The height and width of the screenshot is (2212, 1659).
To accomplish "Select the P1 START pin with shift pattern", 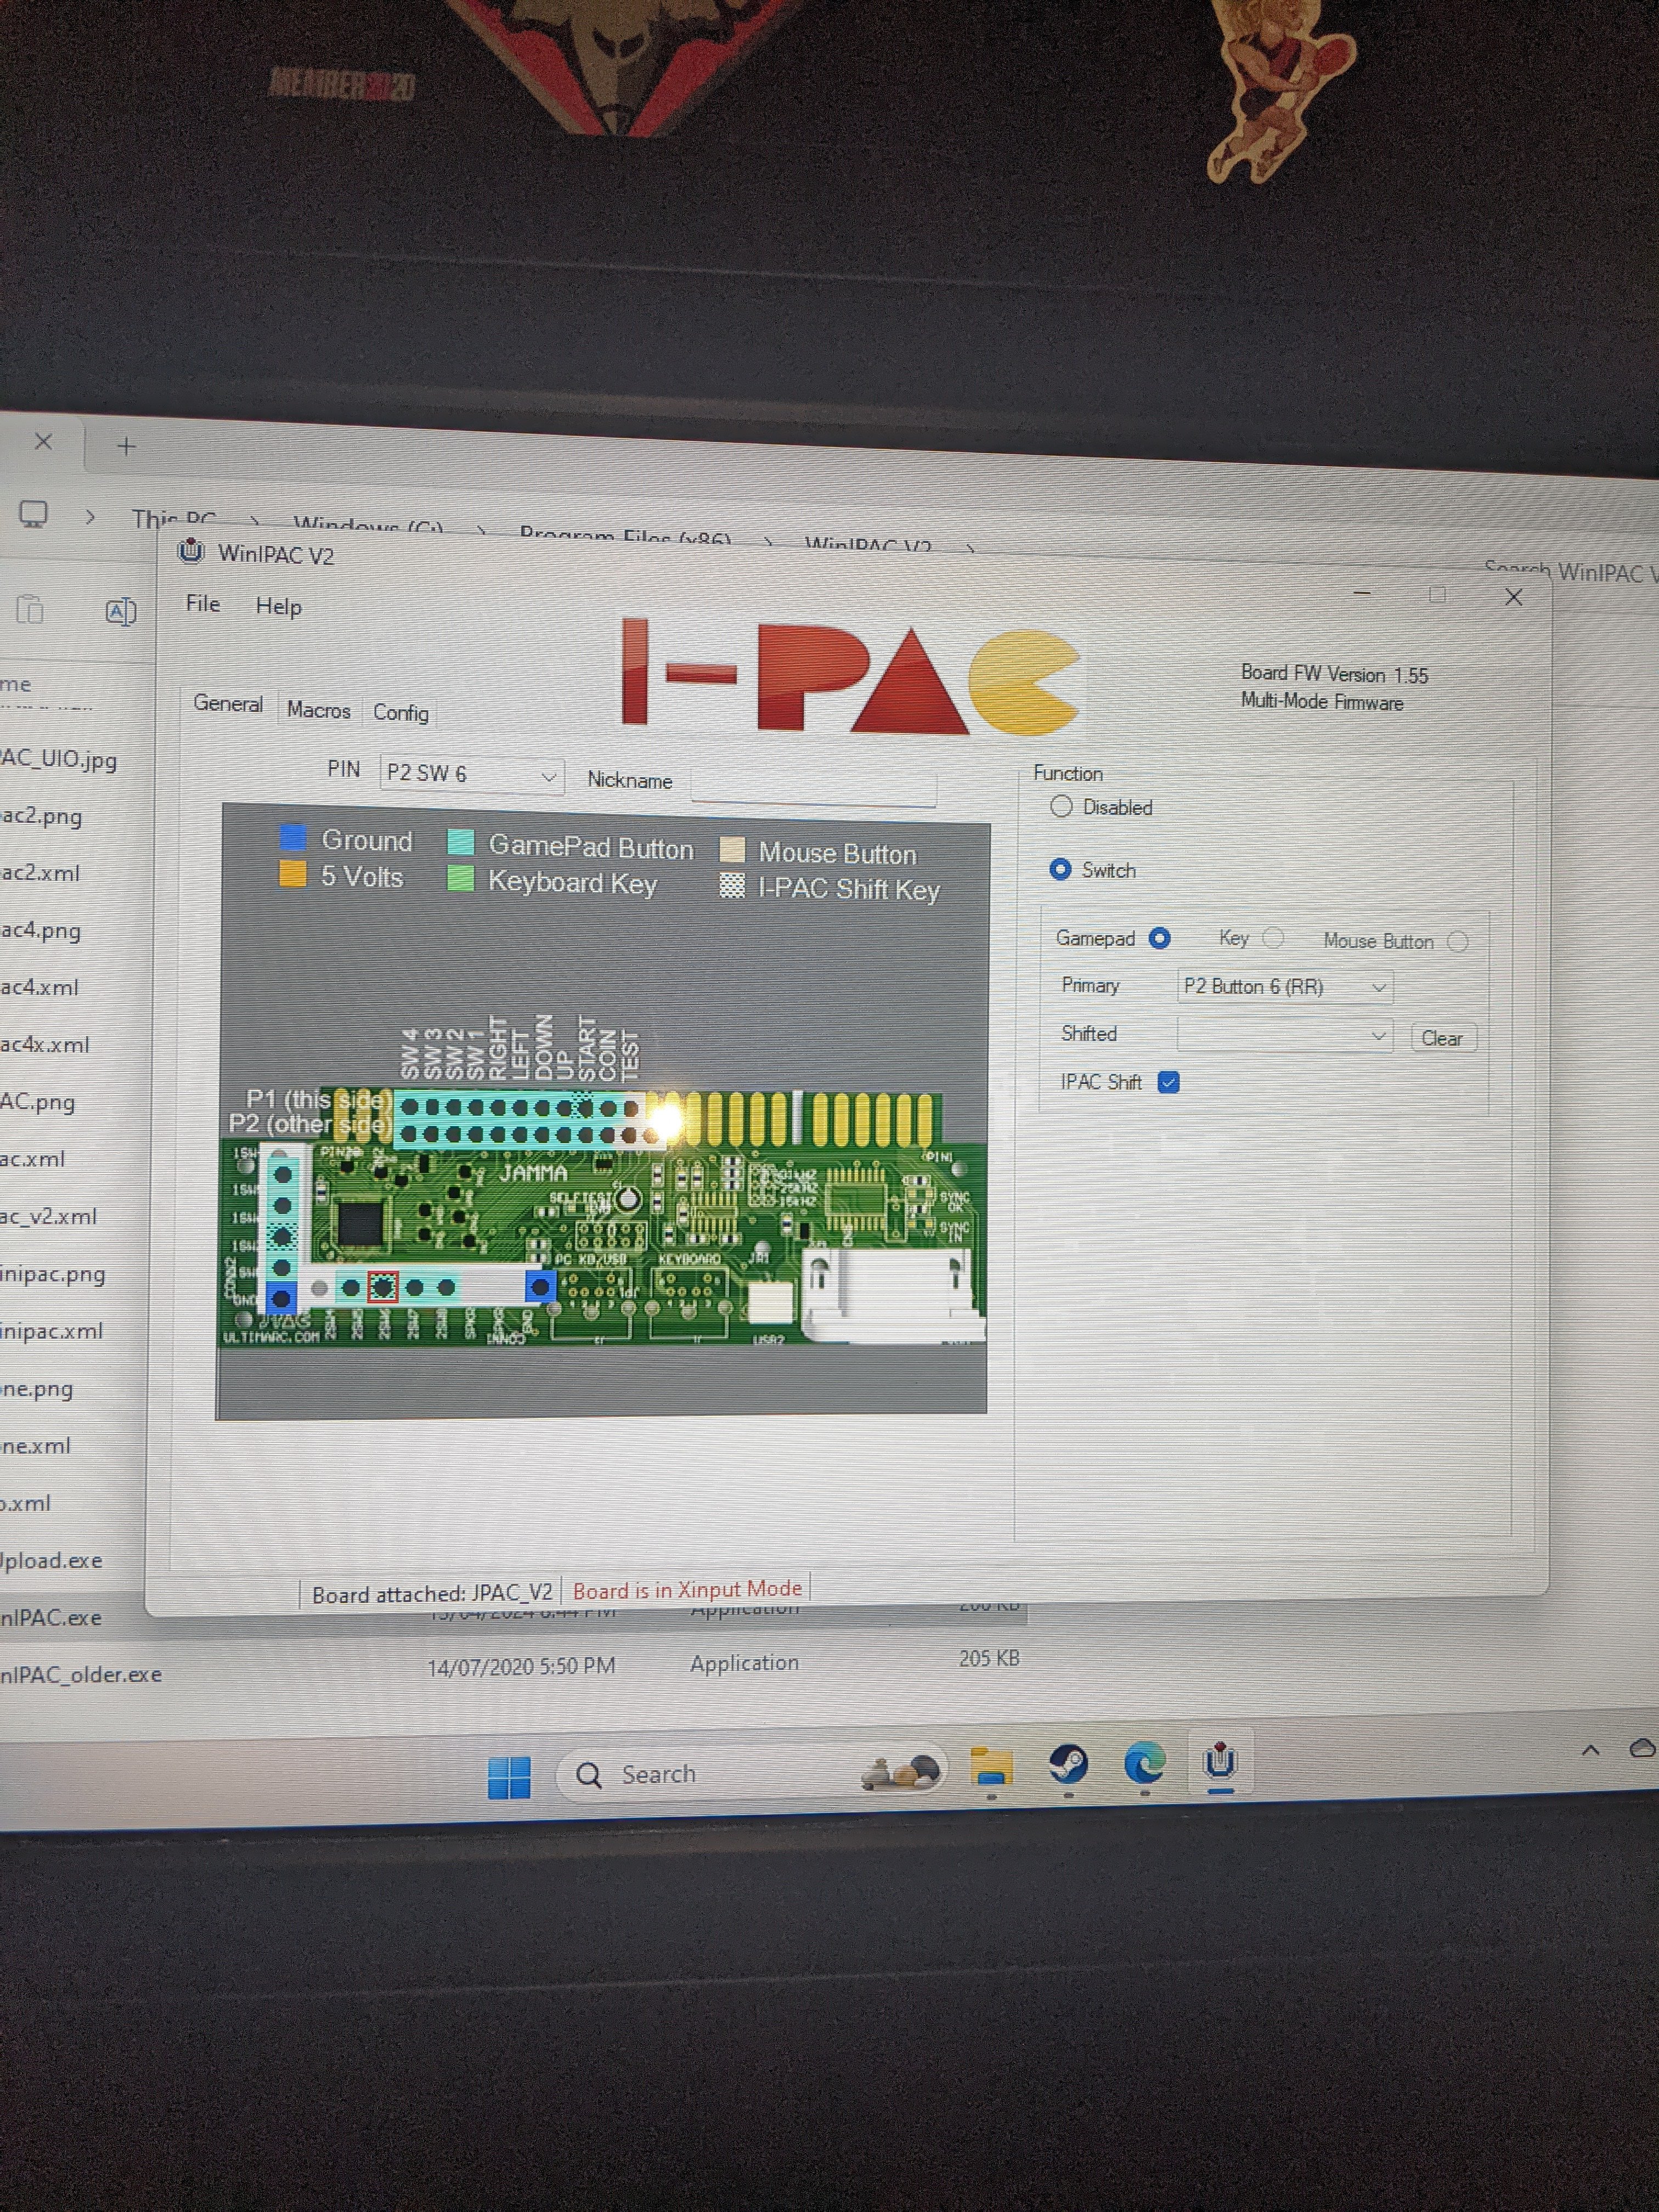I will 586,1107.
